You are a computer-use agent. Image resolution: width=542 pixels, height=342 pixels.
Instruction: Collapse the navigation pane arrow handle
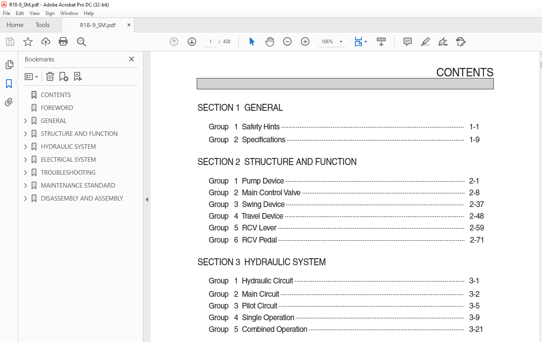point(147,199)
